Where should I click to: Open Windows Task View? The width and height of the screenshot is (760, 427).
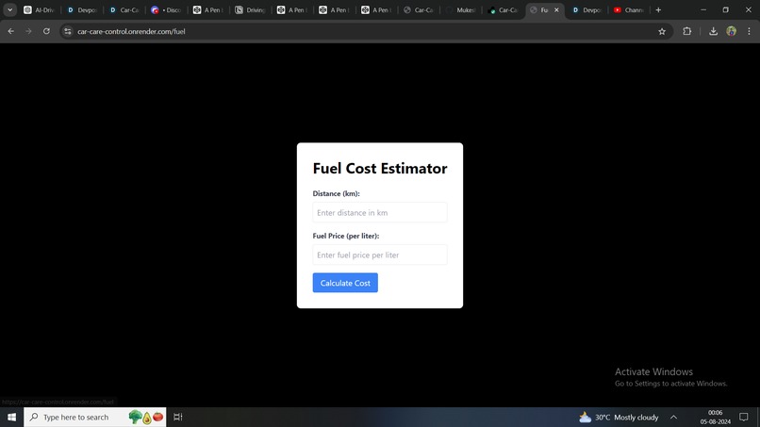[178, 417]
